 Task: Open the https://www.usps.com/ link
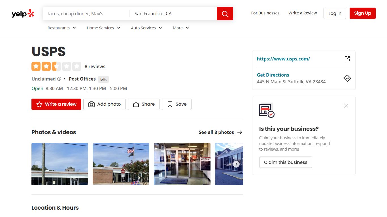[x=283, y=59]
